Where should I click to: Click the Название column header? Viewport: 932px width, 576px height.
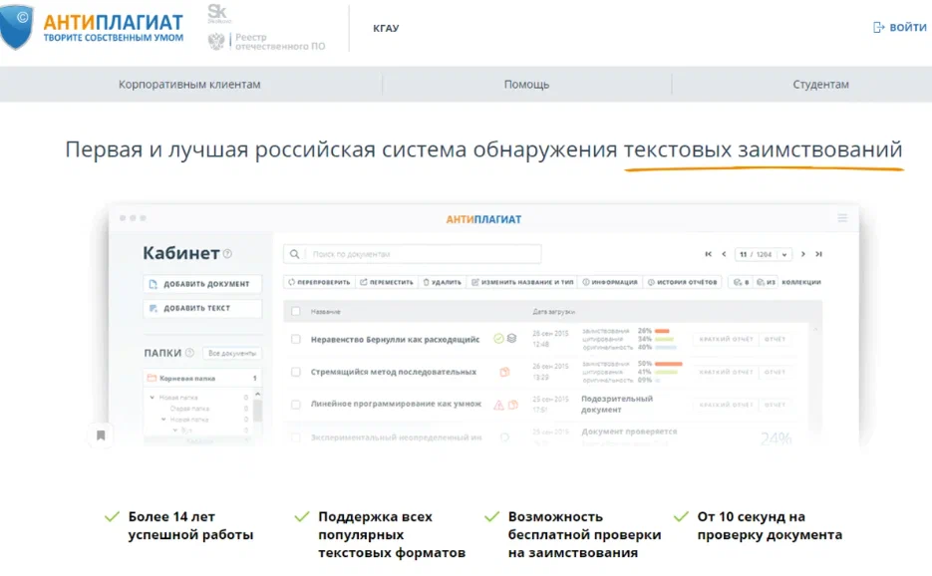(326, 312)
